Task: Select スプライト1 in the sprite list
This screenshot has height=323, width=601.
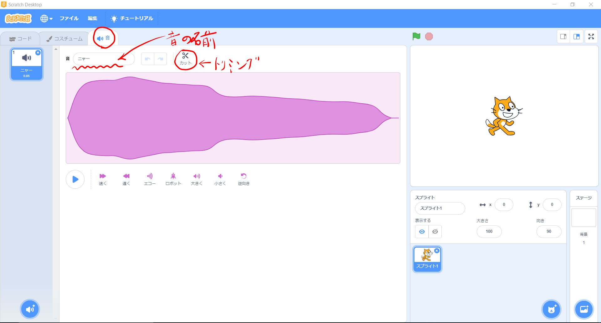Action: click(427, 259)
